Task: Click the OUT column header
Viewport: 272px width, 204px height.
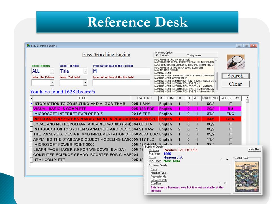Action: pyautogui.click(x=188, y=98)
